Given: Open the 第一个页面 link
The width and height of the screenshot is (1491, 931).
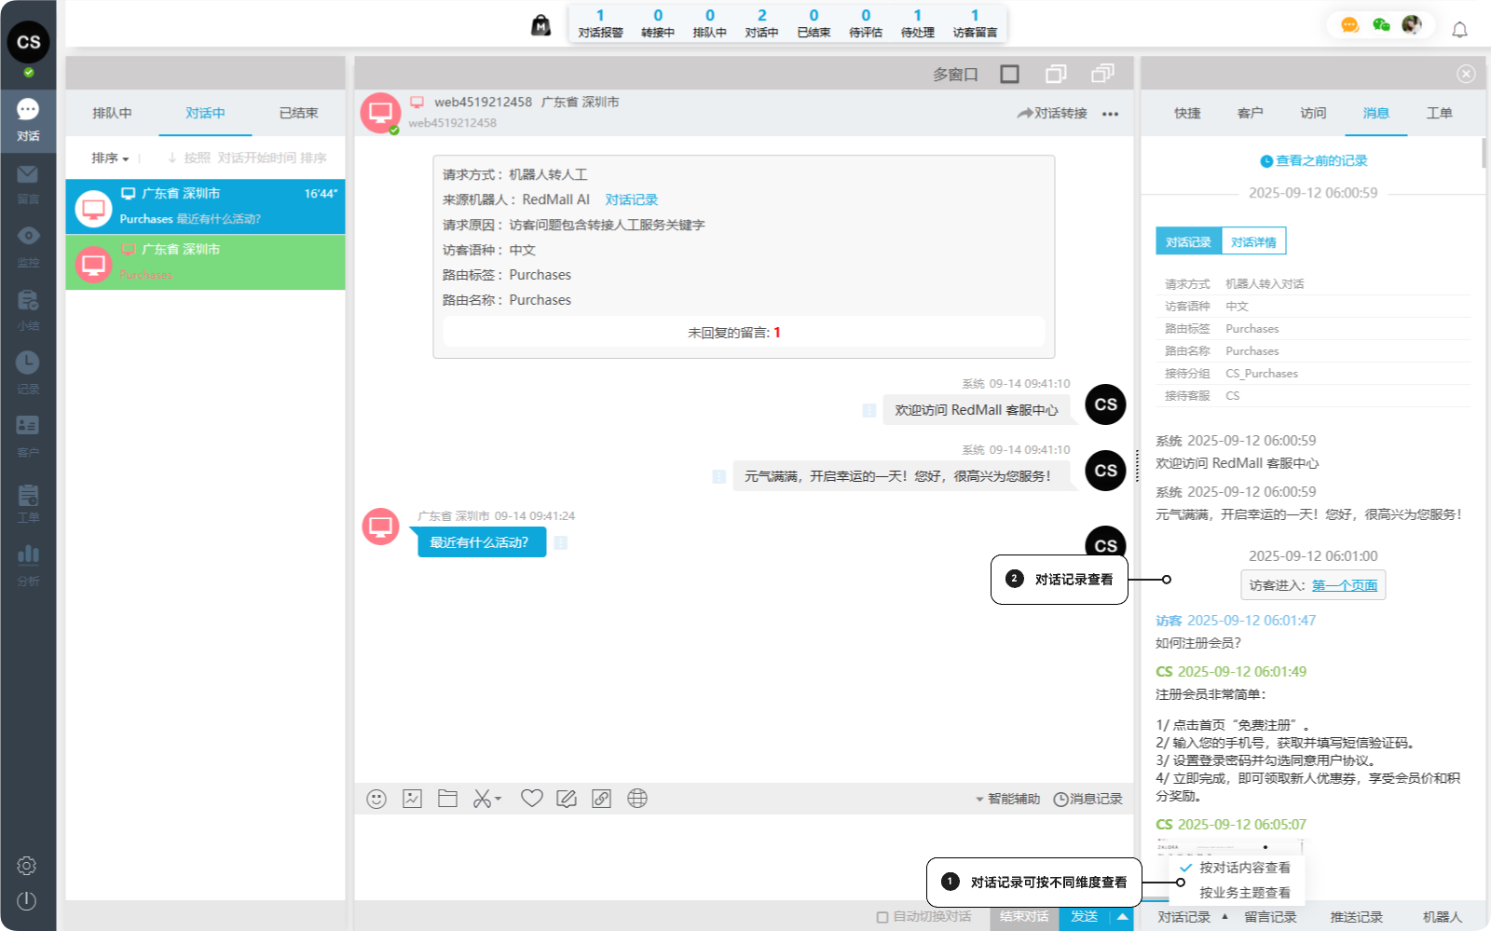Looking at the screenshot, I should 1344,585.
